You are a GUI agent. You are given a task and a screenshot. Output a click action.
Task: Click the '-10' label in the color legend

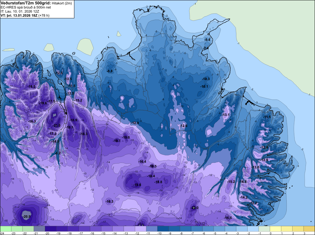click(x=160, y=233)
